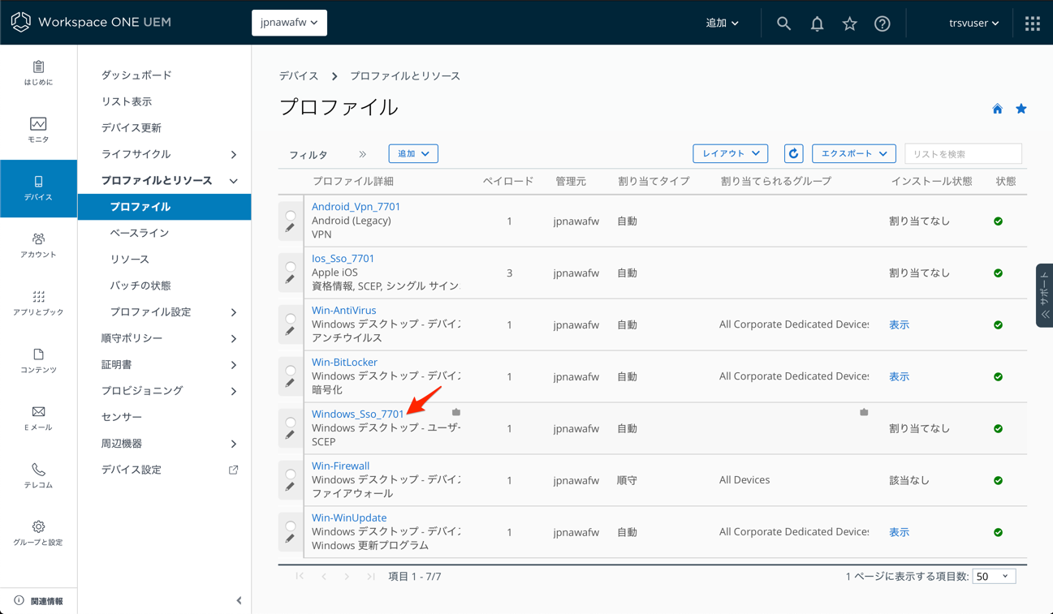
Task: Expand ライフサイクル submenu
Action: pos(234,154)
